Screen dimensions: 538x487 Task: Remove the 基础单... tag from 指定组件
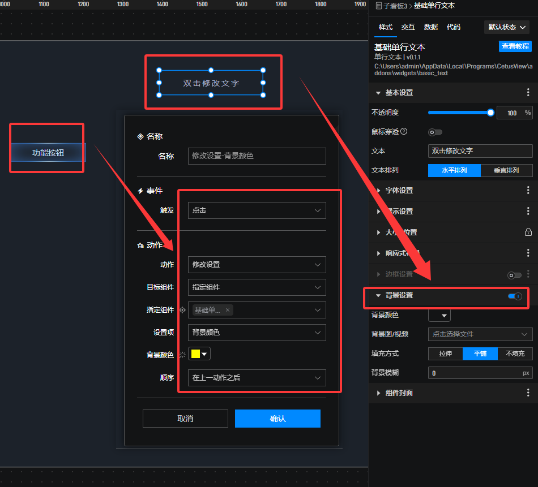[x=228, y=310]
